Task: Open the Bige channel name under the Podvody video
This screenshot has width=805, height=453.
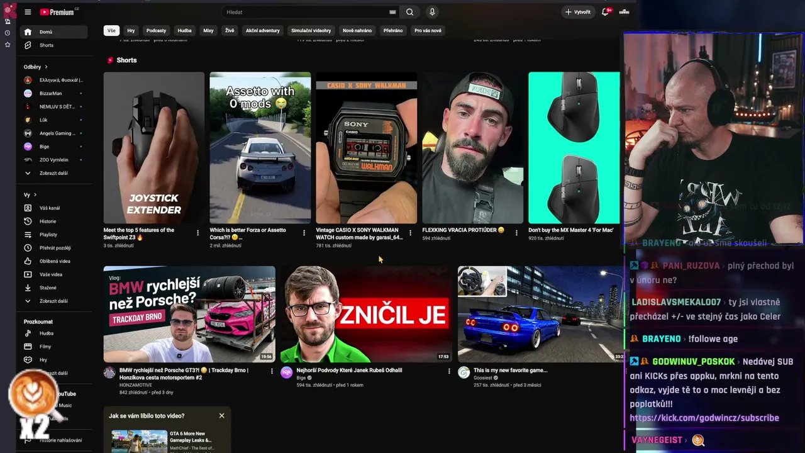Action: 301,377
